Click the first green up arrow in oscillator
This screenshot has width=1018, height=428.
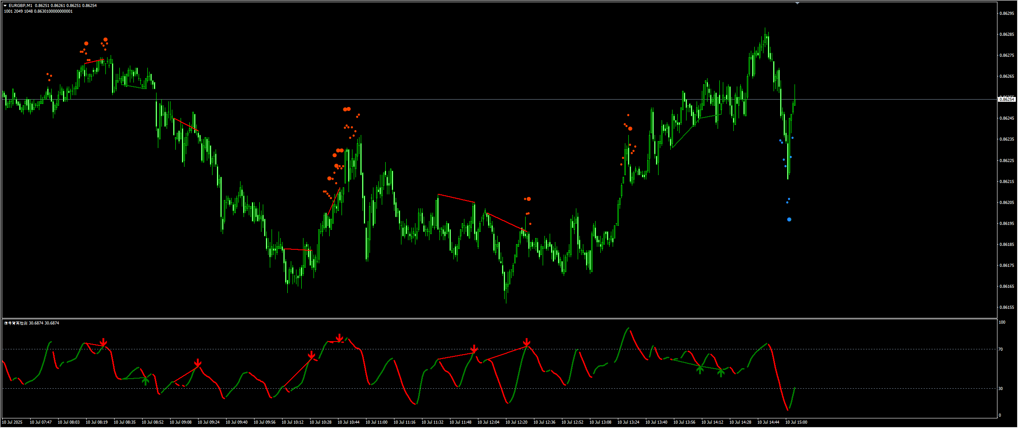click(x=146, y=381)
